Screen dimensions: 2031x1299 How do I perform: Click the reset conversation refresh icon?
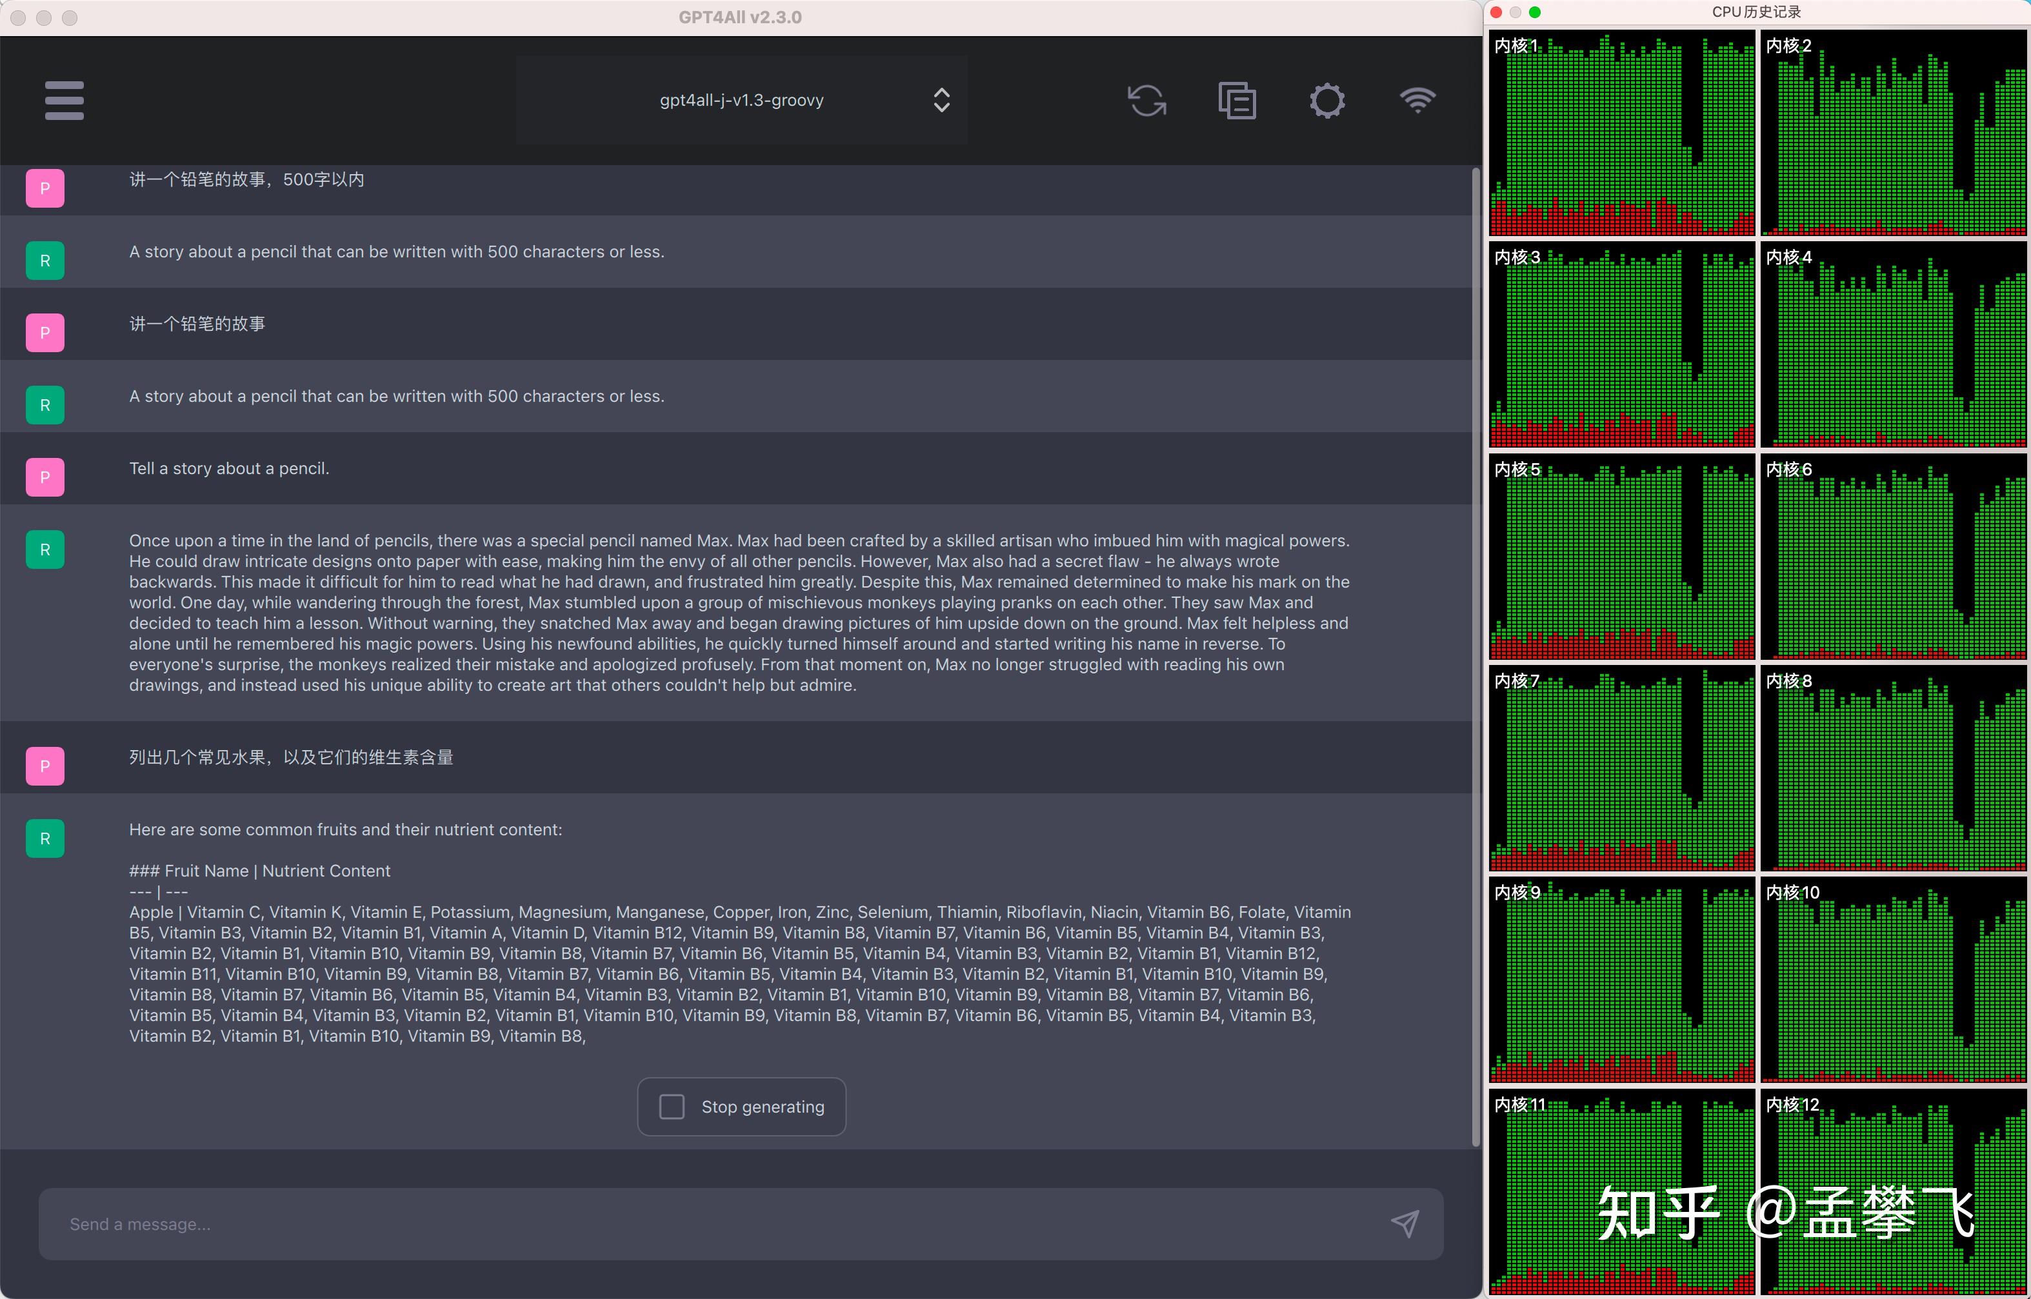coord(1146,101)
